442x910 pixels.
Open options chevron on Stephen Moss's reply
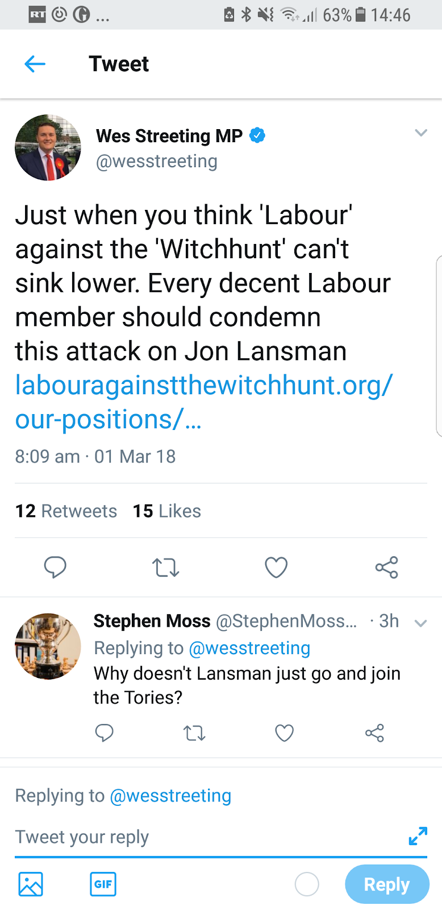pyautogui.click(x=420, y=623)
